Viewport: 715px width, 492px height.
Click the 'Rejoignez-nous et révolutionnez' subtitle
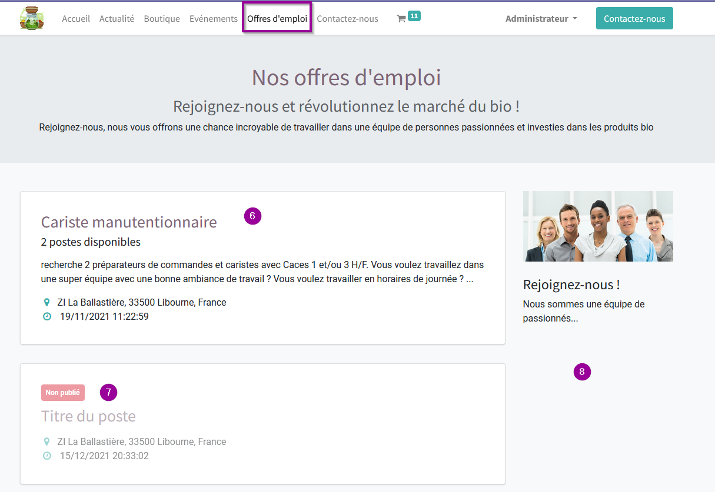(x=346, y=106)
